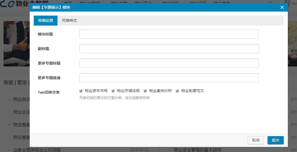297x152 pixels.
Task: Focus the 模块标题 input field
Action: tap(169, 34)
